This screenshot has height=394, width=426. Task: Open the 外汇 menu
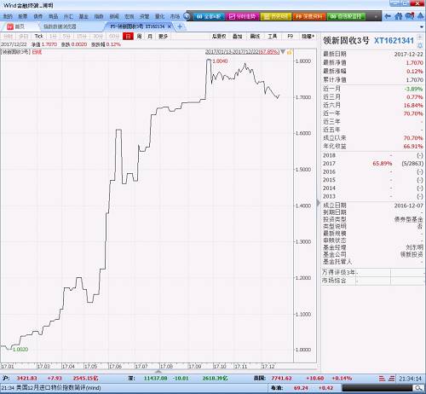(x=68, y=17)
